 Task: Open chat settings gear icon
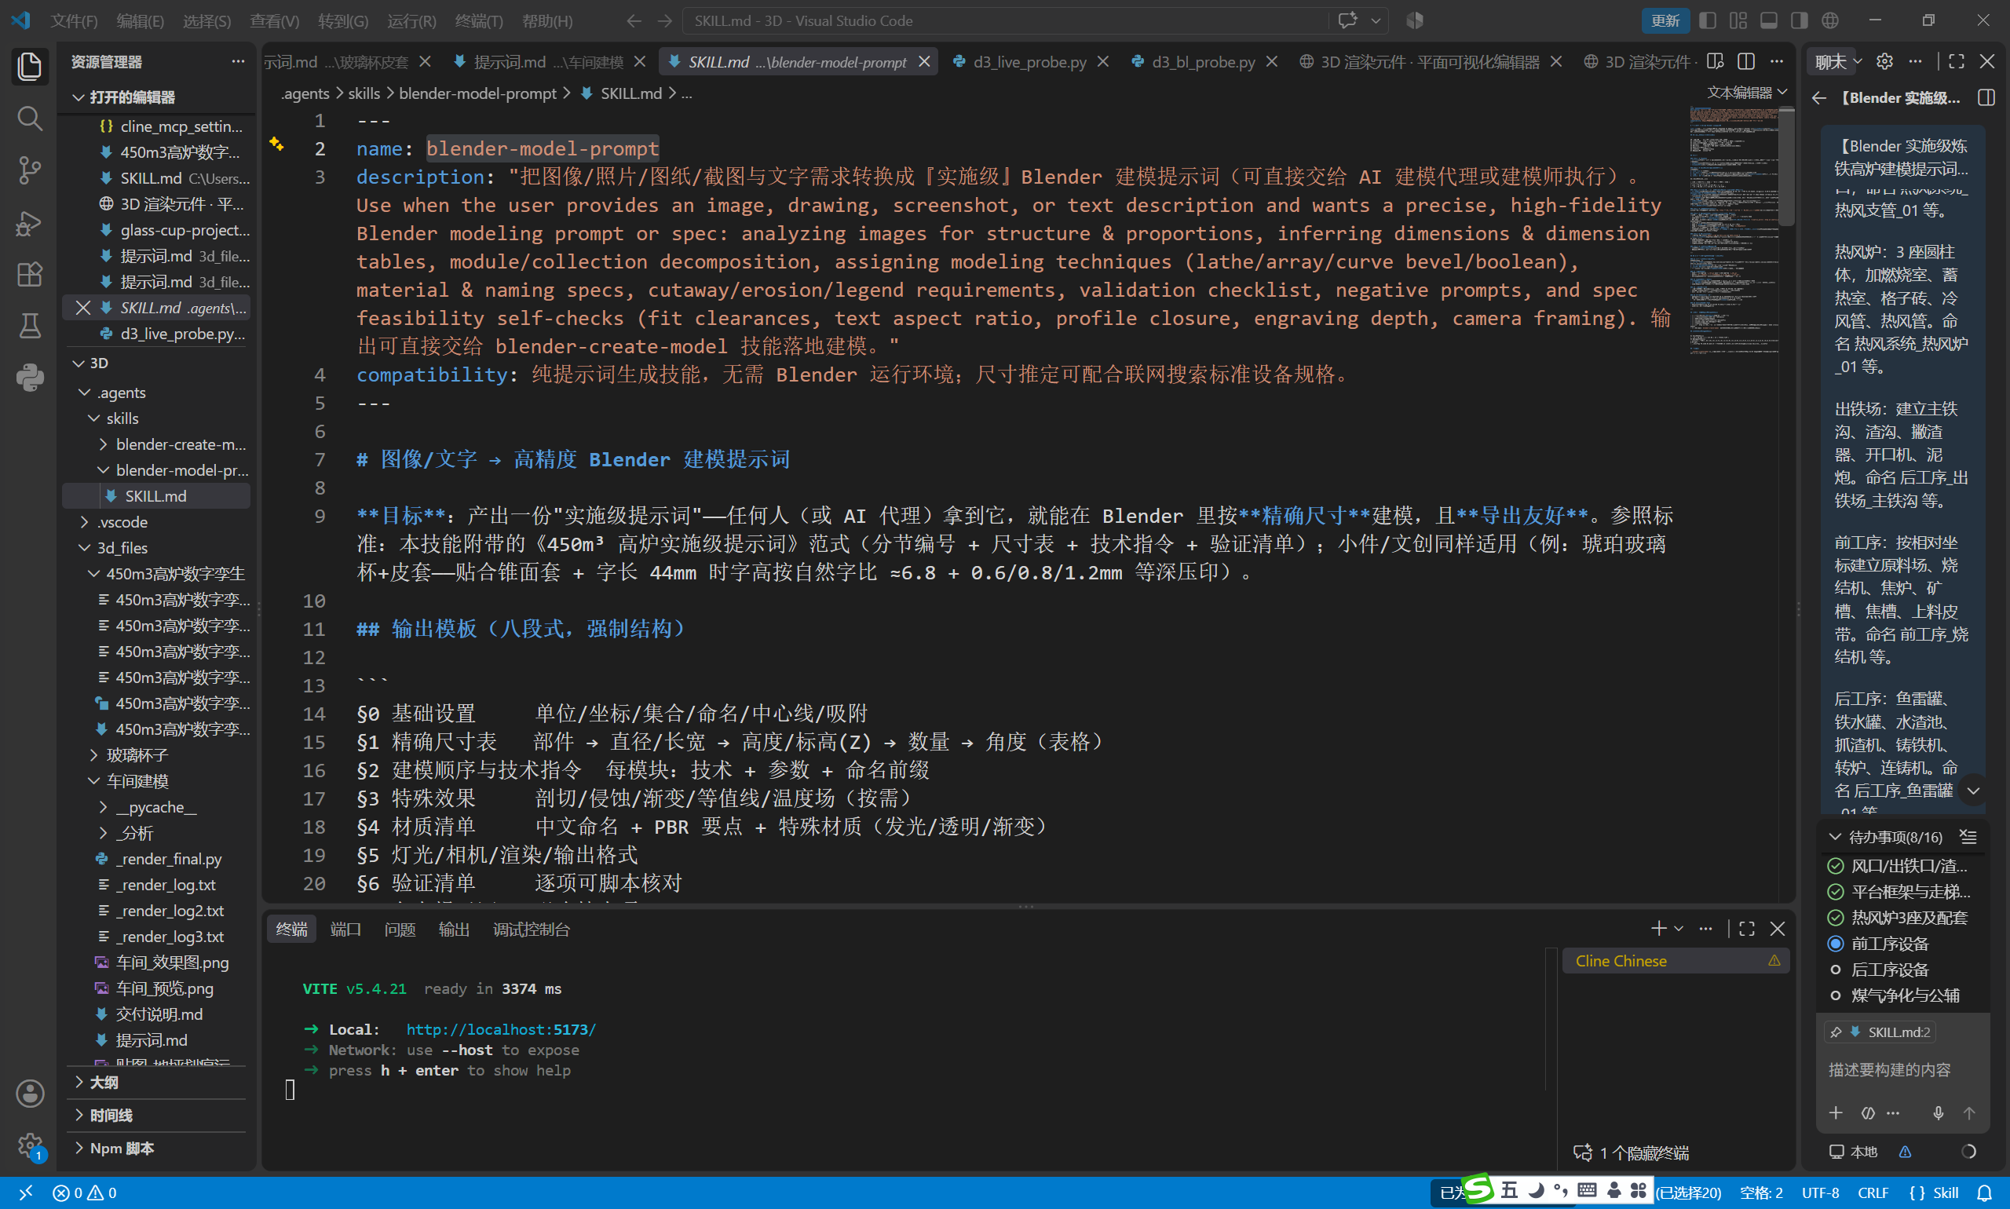[x=1884, y=62]
